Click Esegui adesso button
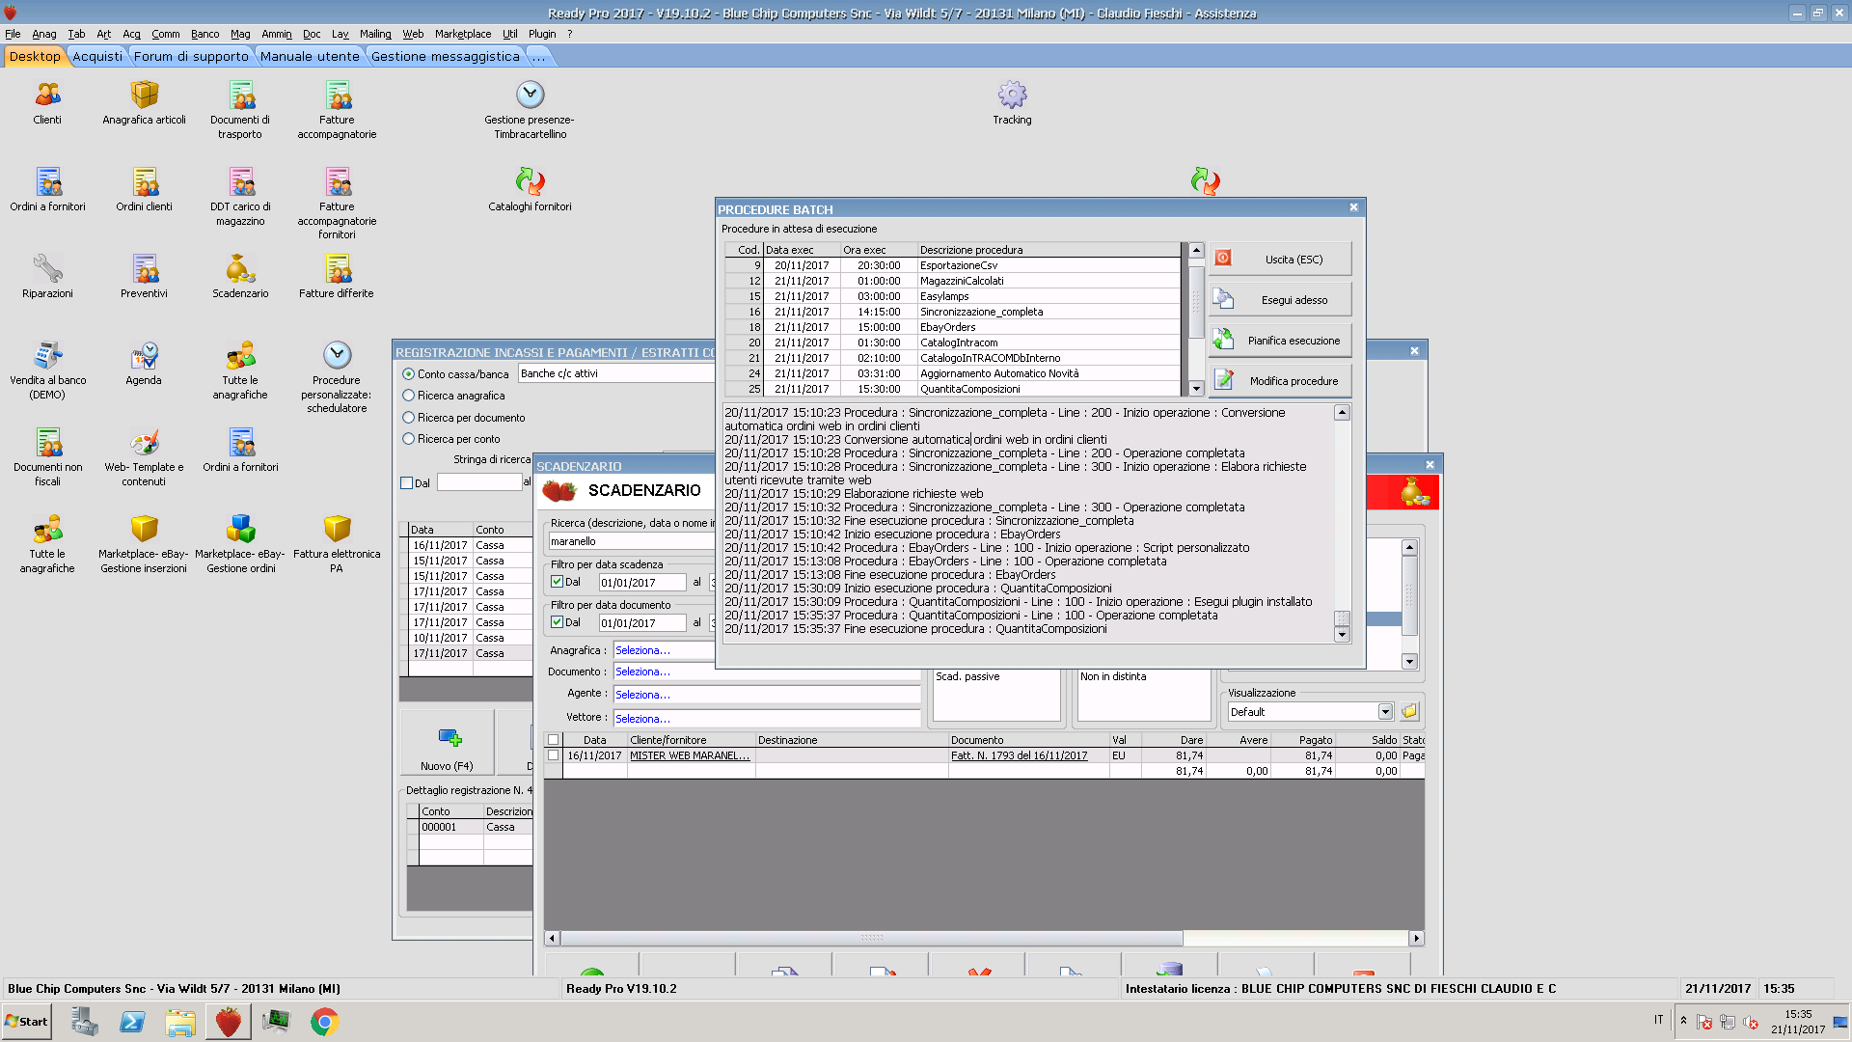The height and width of the screenshot is (1042, 1852). (1280, 299)
